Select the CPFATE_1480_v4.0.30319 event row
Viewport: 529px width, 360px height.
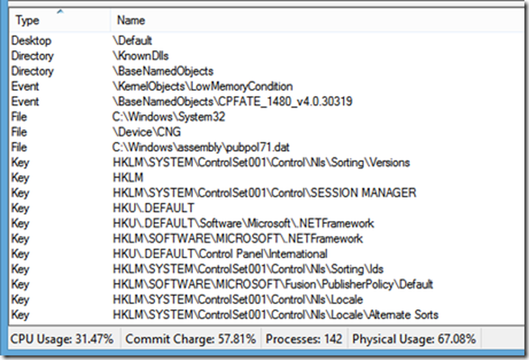[x=232, y=101]
